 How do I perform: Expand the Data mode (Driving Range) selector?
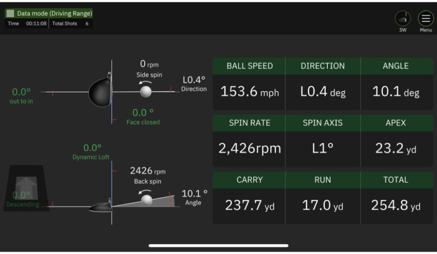[49, 13]
